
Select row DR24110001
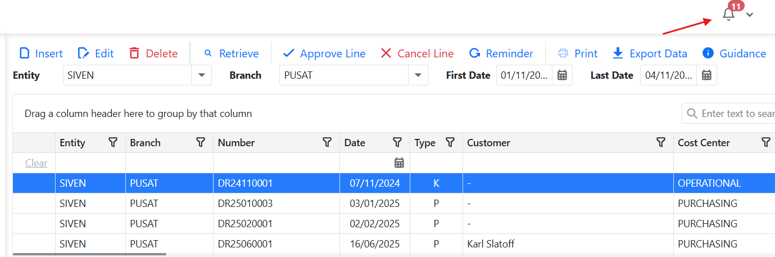394,183
